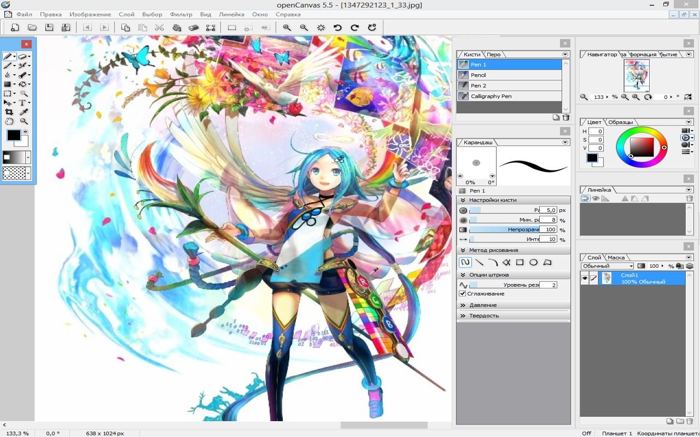Delete brush with trash icon in brushes panel
700x437 pixels.
(566, 117)
